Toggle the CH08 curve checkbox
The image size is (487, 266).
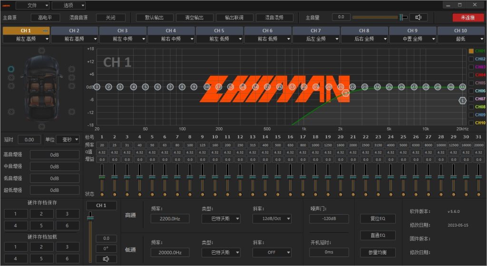(471, 107)
